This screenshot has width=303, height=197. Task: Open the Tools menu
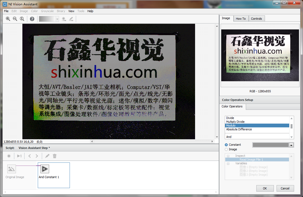pos(81,11)
